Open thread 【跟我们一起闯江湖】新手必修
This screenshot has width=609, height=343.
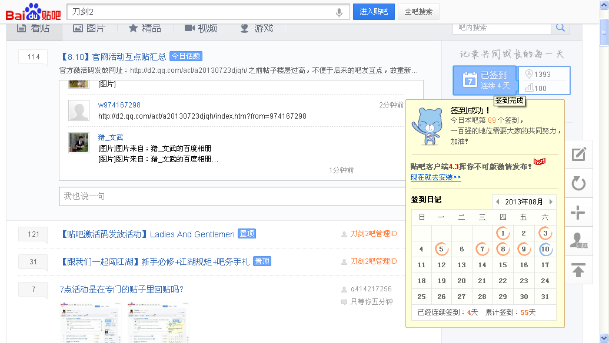tap(154, 261)
